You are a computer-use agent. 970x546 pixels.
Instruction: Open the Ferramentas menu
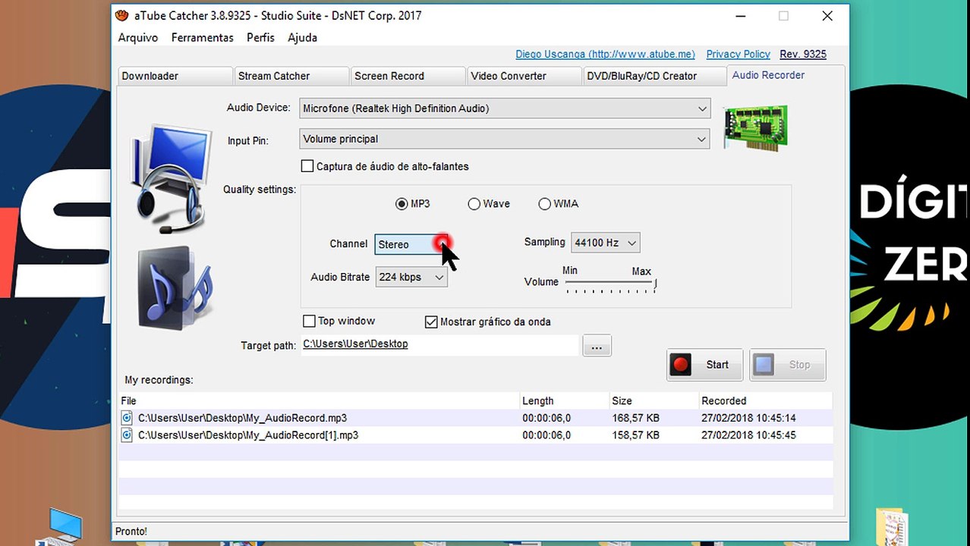tap(203, 37)
